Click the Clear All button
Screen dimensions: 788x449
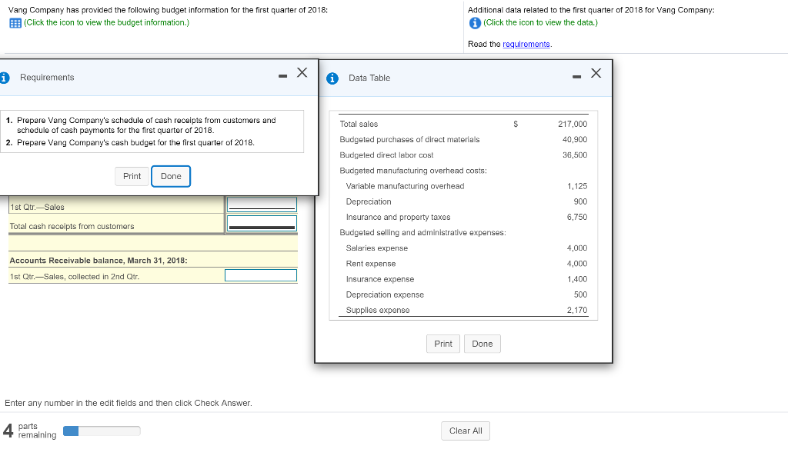(x=466, y=431)
